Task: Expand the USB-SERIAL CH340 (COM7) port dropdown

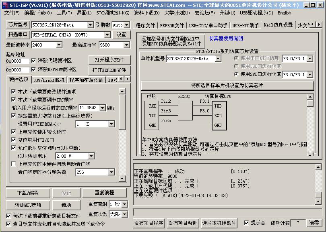Action: click(x=107, y=35)
